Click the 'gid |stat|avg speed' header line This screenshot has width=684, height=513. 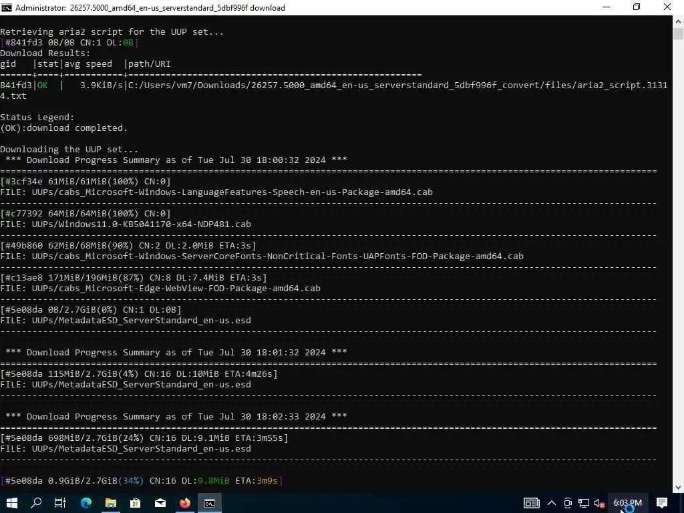(85, 64)
